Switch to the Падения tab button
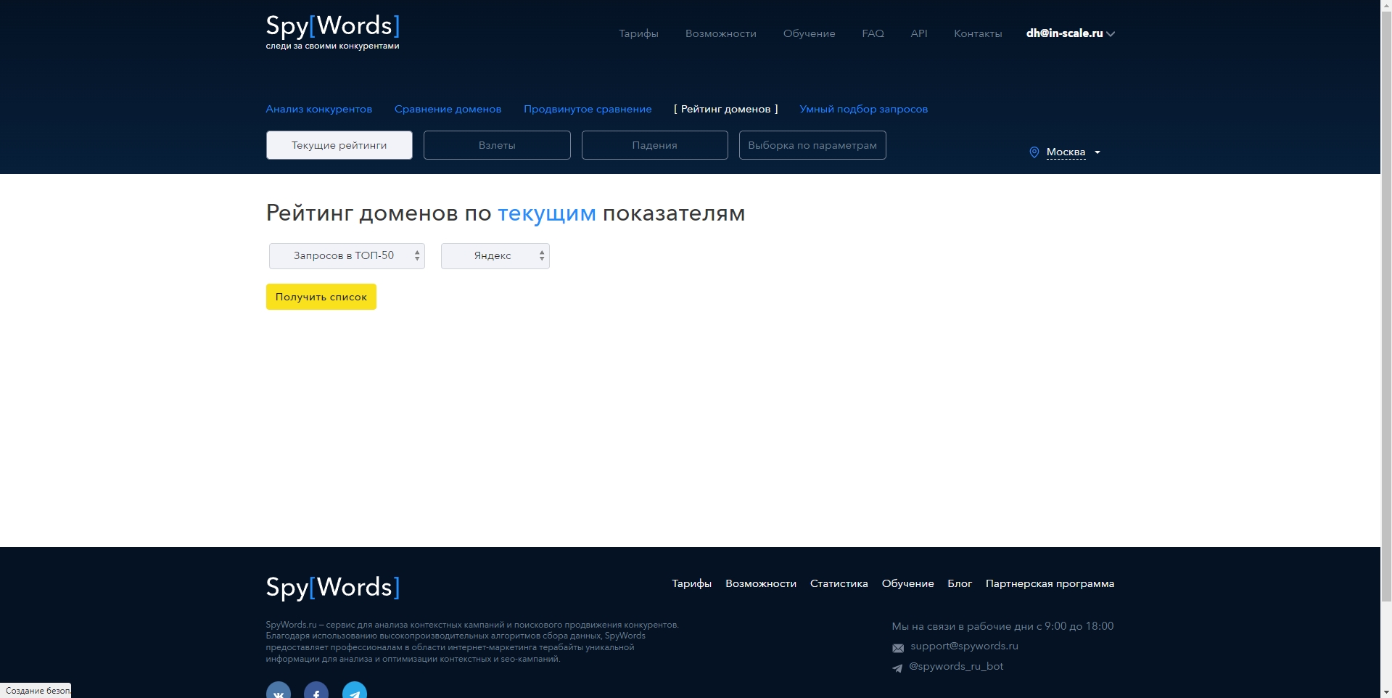The image size is (1392, 698). coord(654,145)
